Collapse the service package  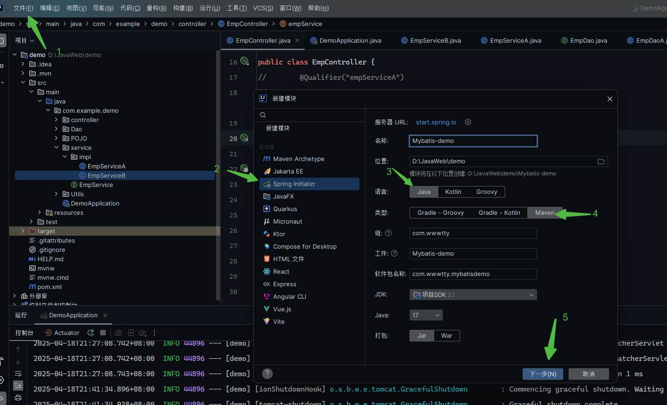point(56,148)
